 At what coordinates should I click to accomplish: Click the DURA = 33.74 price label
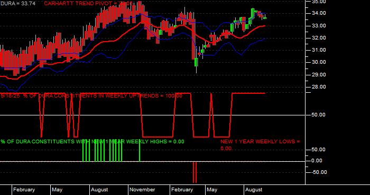point(18,3)
